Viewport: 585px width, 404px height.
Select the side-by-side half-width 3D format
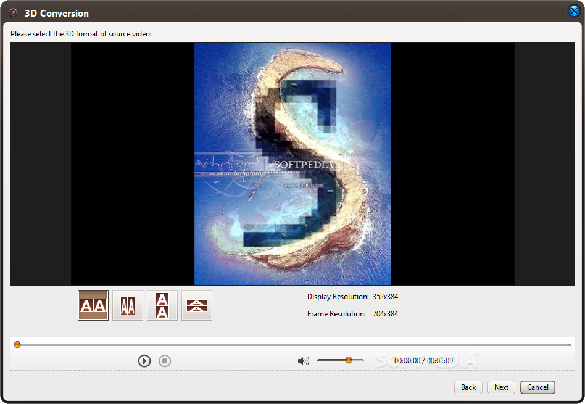click(x=128, y=305)
